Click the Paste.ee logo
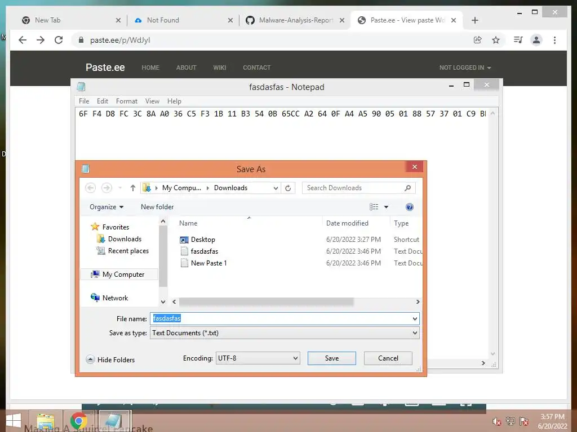Viewport: 577px width, 432px height. [x=105, y=67]
